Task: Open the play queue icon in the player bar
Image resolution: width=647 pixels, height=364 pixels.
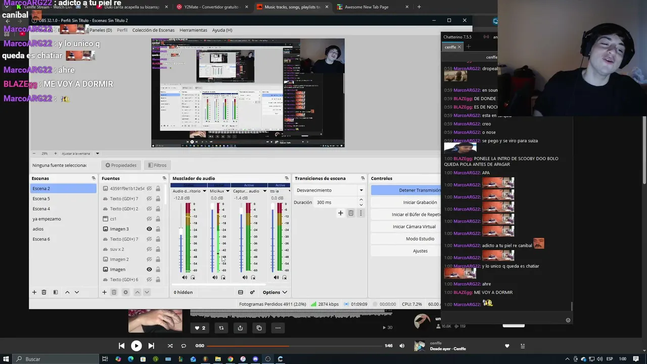Action: [523, 346]
